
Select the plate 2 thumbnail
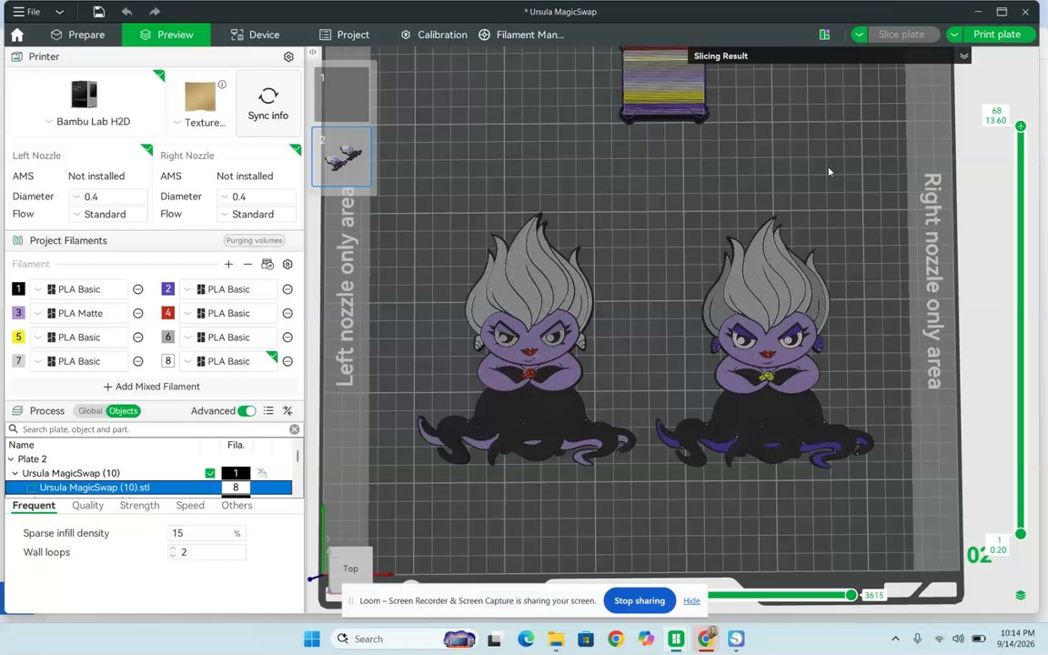[x=341, y=157]
